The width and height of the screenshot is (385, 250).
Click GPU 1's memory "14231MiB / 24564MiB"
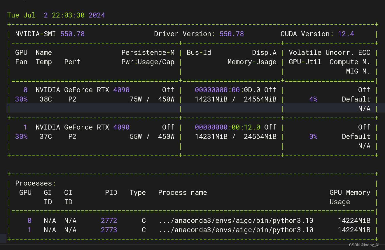(236, 137)
